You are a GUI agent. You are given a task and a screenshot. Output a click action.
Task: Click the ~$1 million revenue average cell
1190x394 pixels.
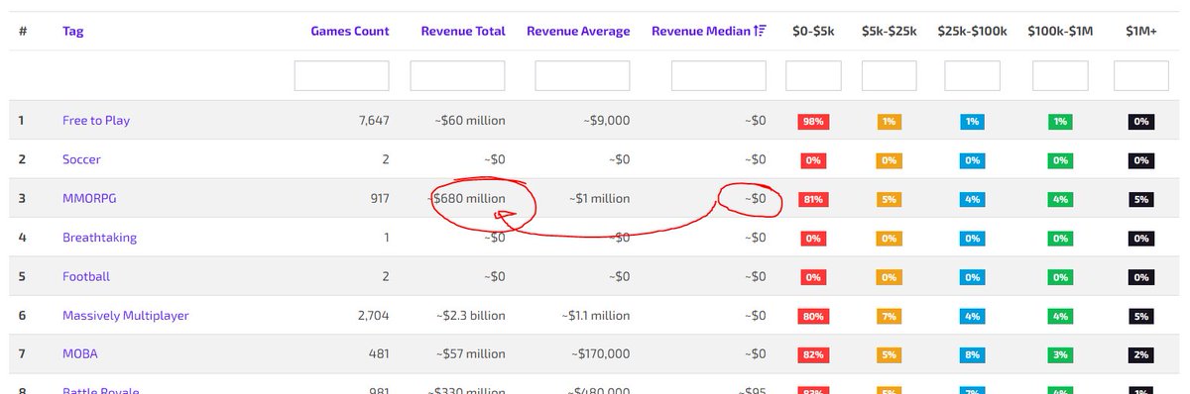pyautogui.click(x=600, y=199)
